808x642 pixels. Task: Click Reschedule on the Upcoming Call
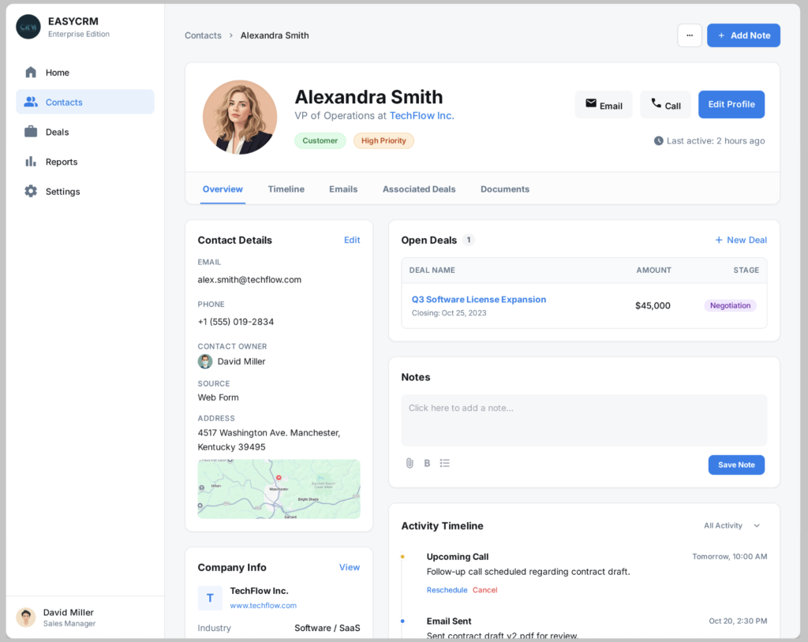click(x=447, y=590)
